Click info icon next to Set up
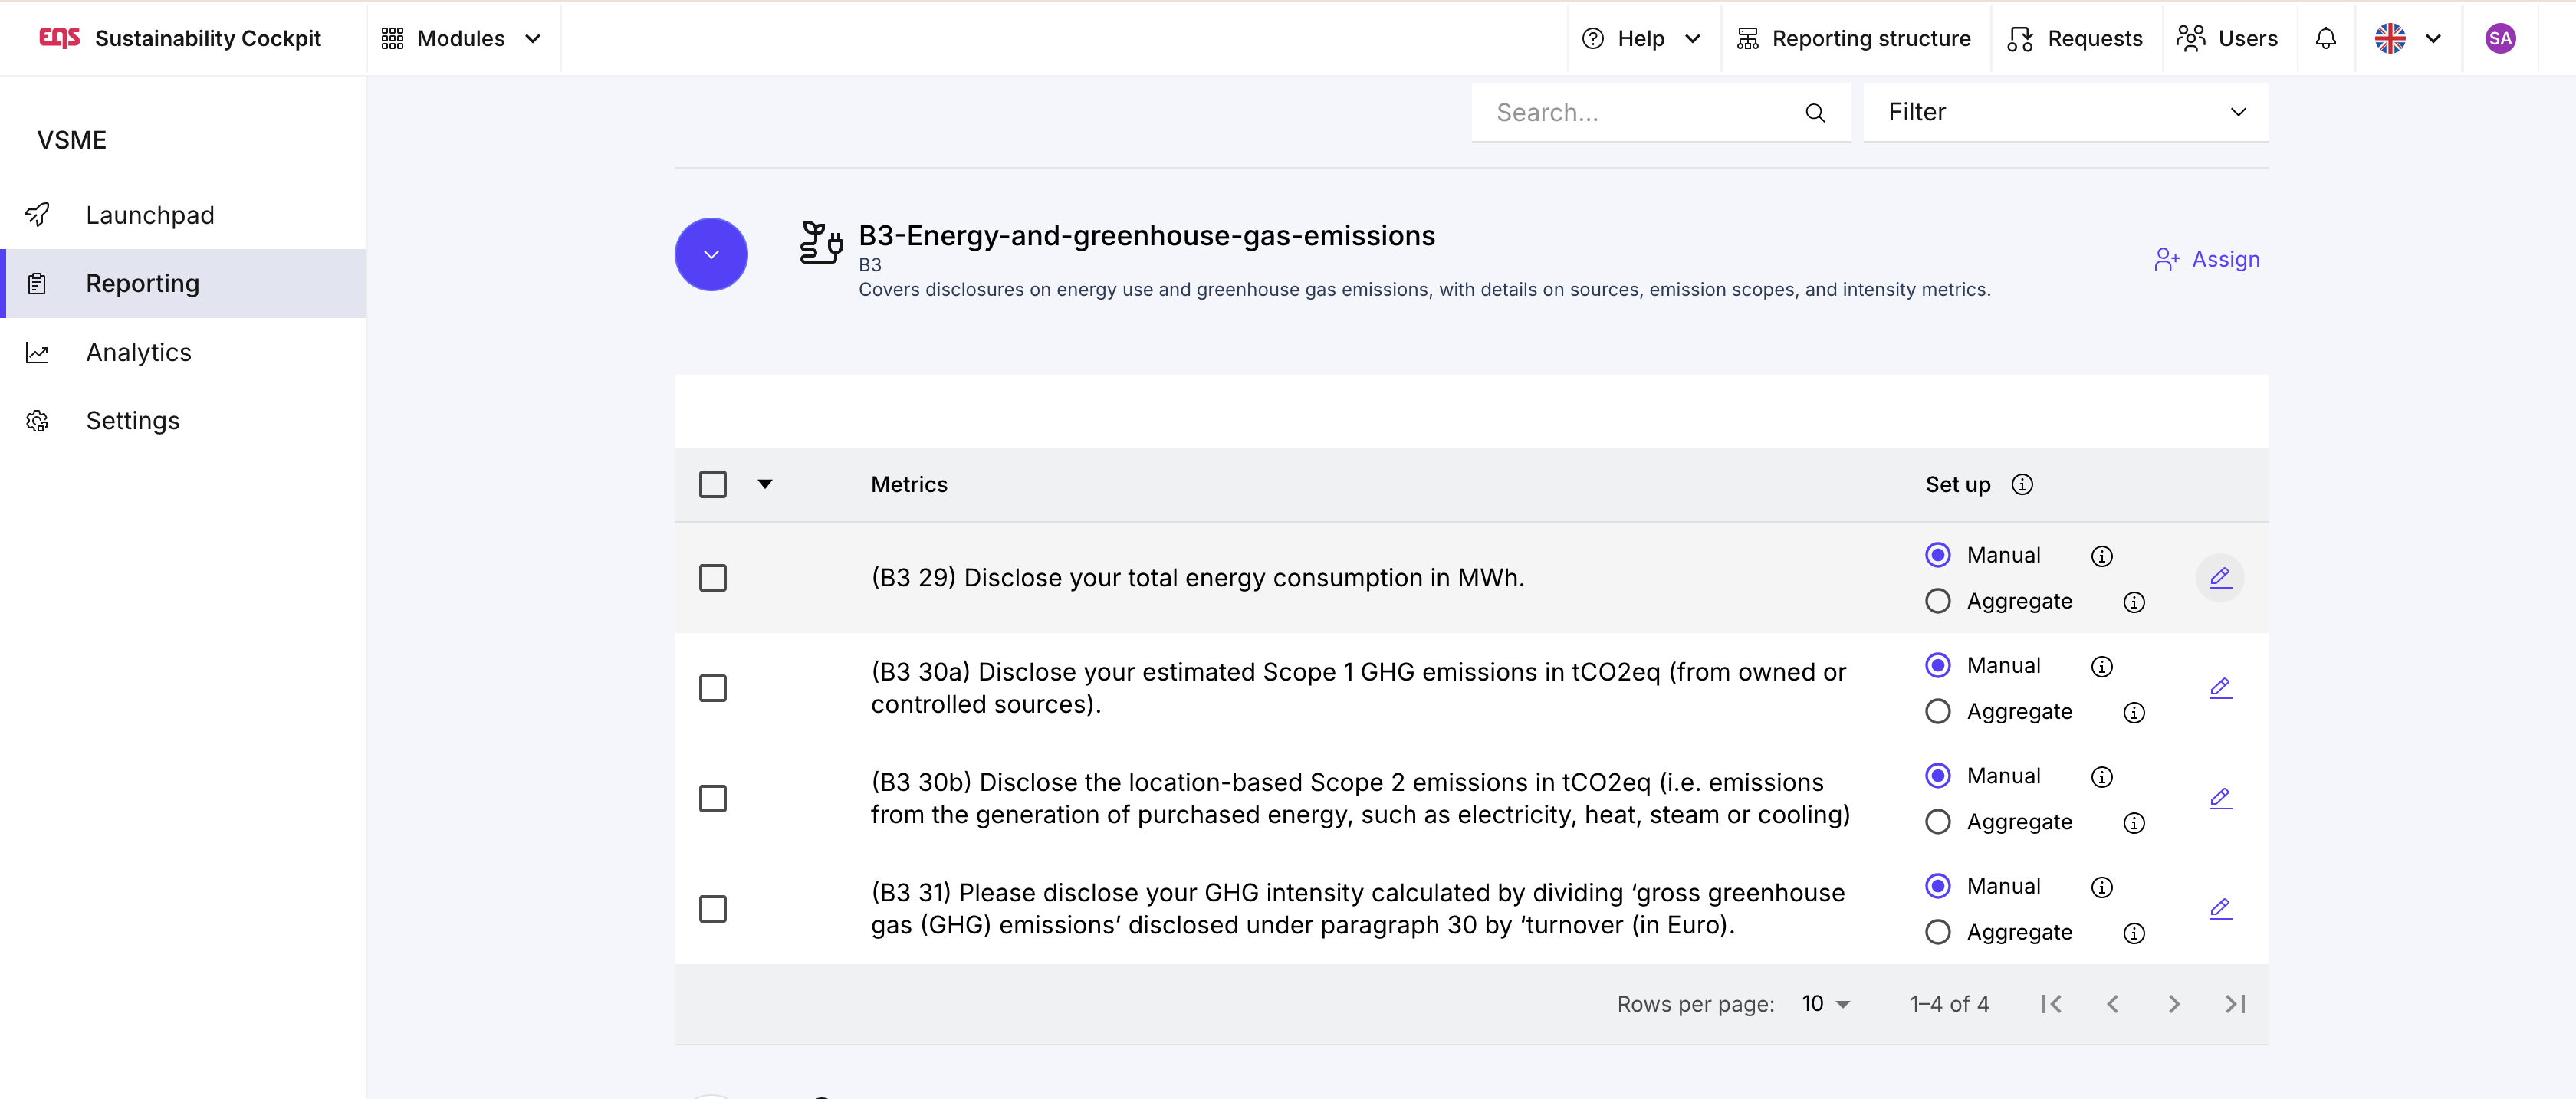Image resolution: width=2576 pixels, height=1099 pixels. tap(2022, 485)
